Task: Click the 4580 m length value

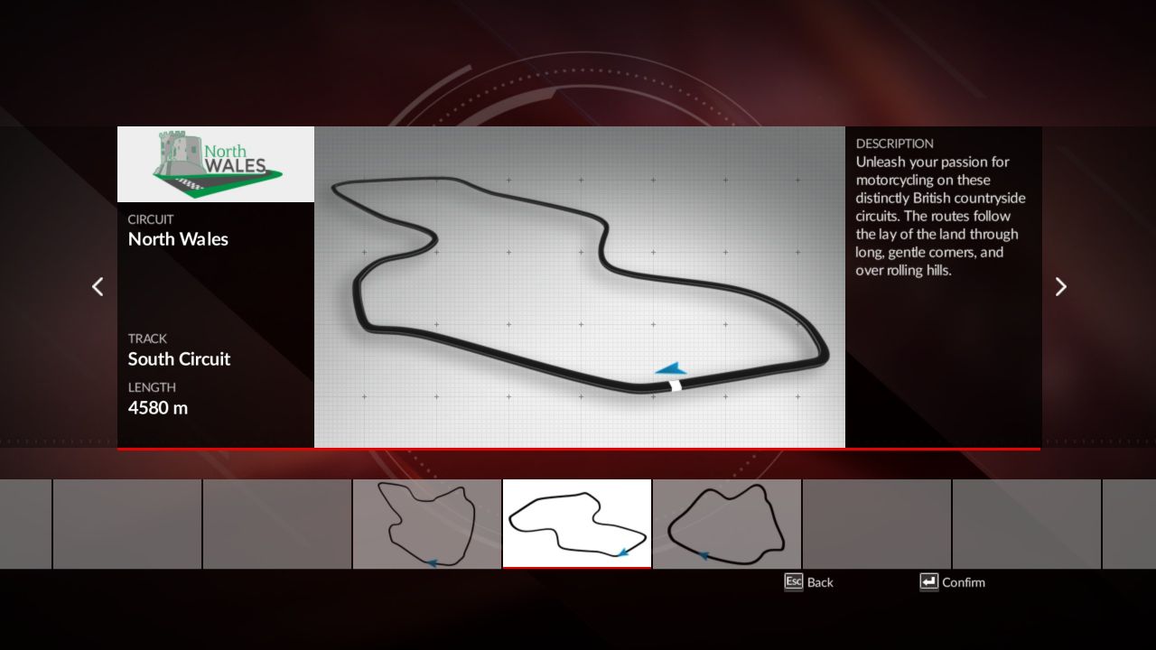Action: pyautogui.click(x=158, y=408)
